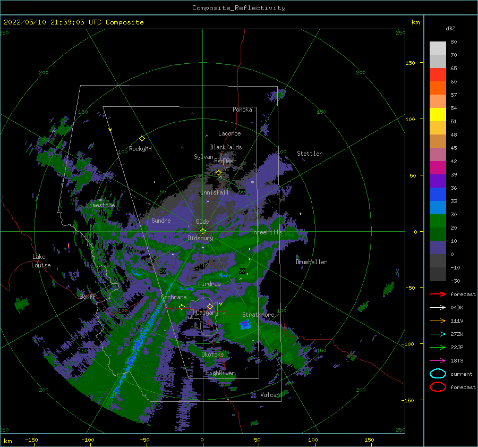Select the yellow 51-54 dBZ swatch
478x447 pixels.
438,115
